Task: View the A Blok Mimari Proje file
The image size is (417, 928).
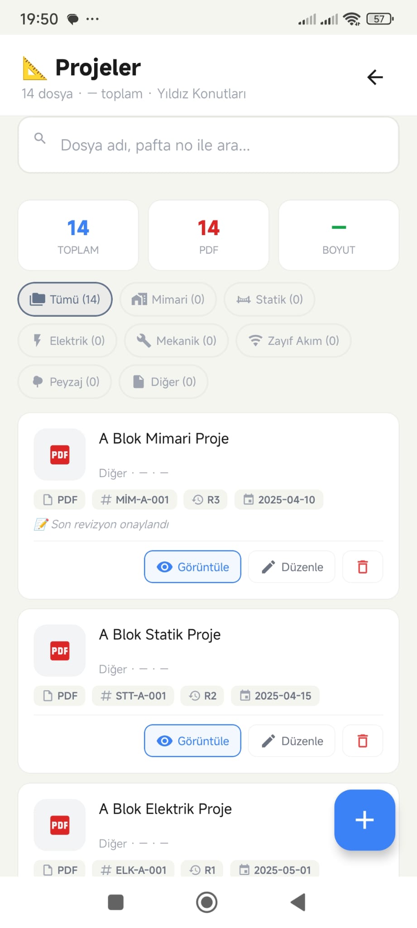Action: [192, 567]
